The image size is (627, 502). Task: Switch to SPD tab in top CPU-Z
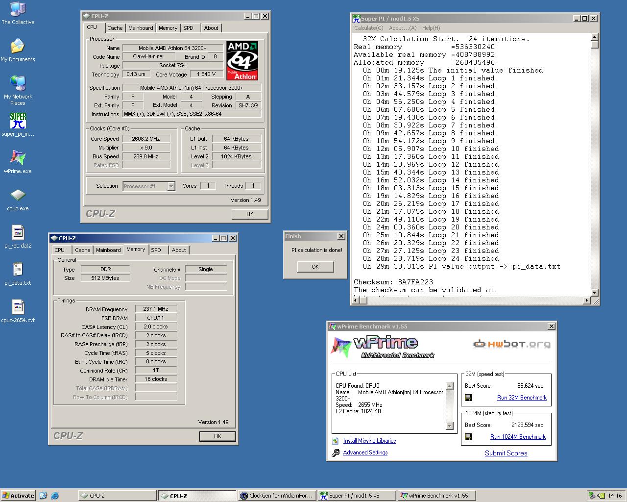coord(189,28)
